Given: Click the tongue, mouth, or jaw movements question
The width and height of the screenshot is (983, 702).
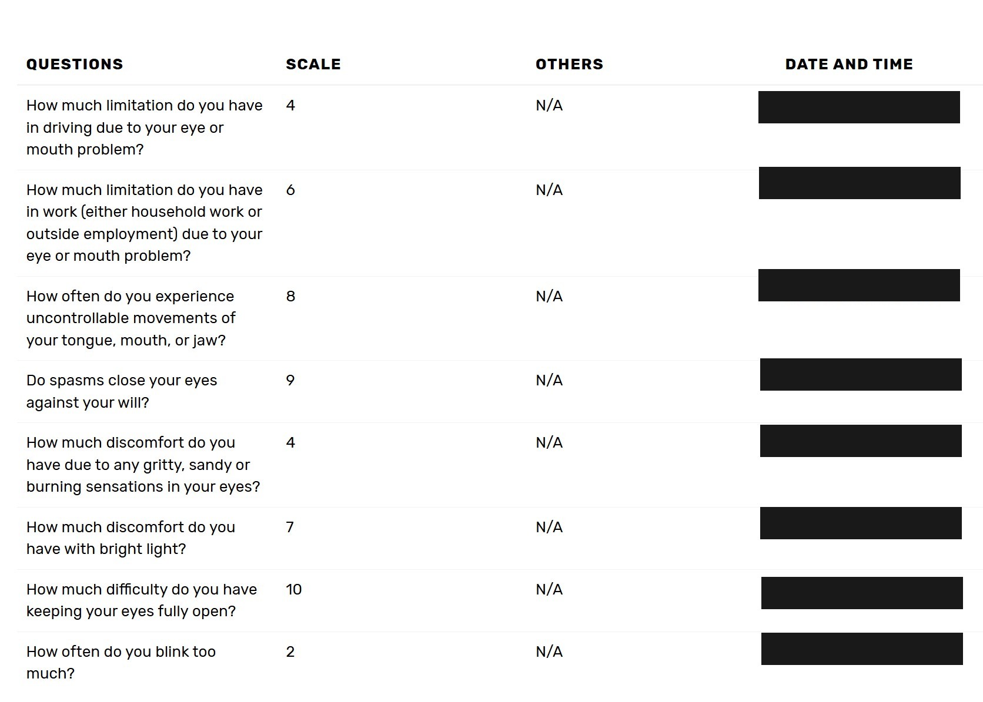Looking at the screenshot, I should tap(131, 318).
